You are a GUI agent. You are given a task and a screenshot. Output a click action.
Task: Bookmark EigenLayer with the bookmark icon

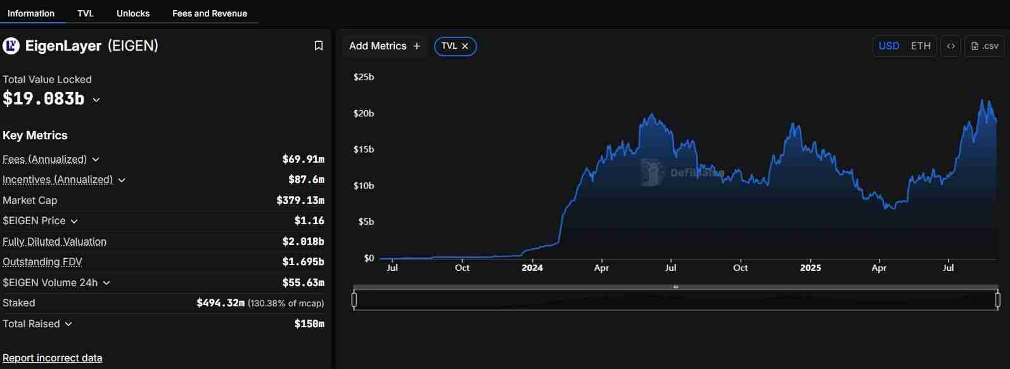(x=319, y=46)
